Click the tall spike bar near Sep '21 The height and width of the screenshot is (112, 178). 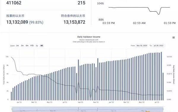click(x=78, y=80)
